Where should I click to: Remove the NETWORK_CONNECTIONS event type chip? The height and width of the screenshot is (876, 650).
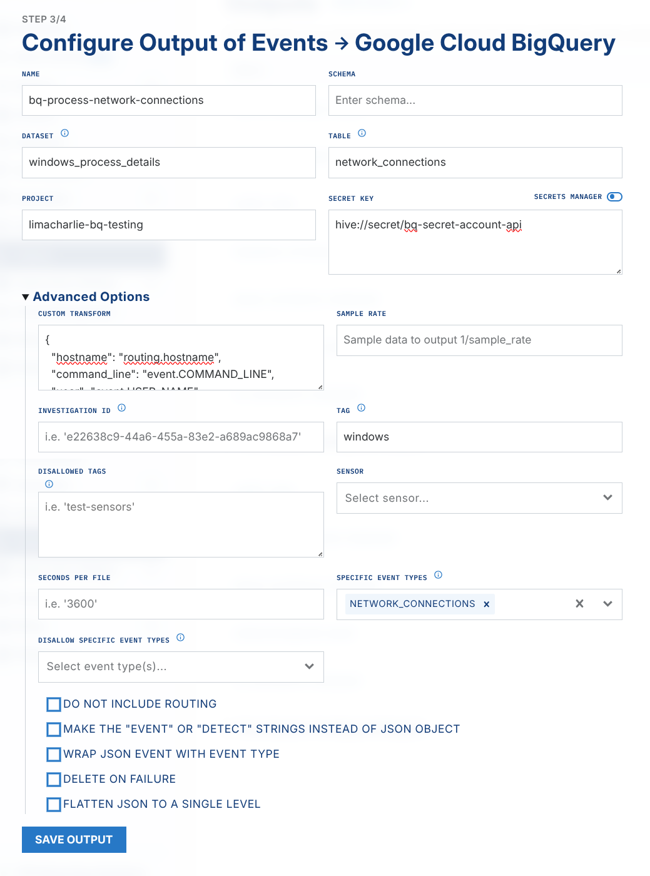point(486,604)
